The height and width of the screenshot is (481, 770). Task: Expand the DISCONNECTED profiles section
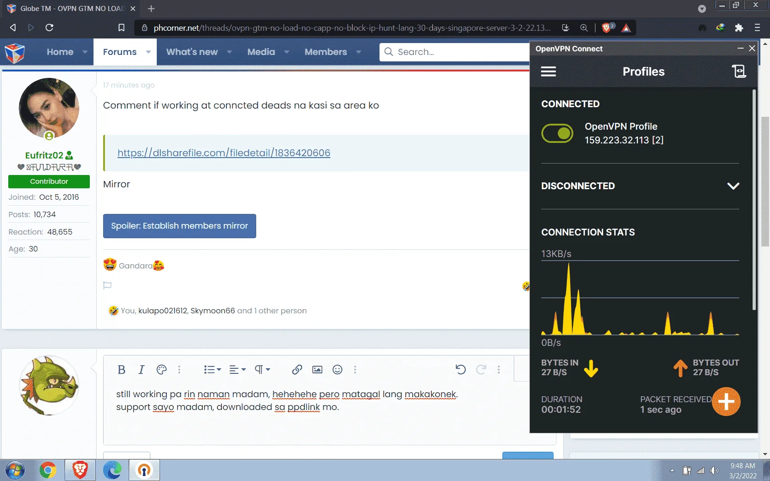pyautogui.click(x=733, y=186)
